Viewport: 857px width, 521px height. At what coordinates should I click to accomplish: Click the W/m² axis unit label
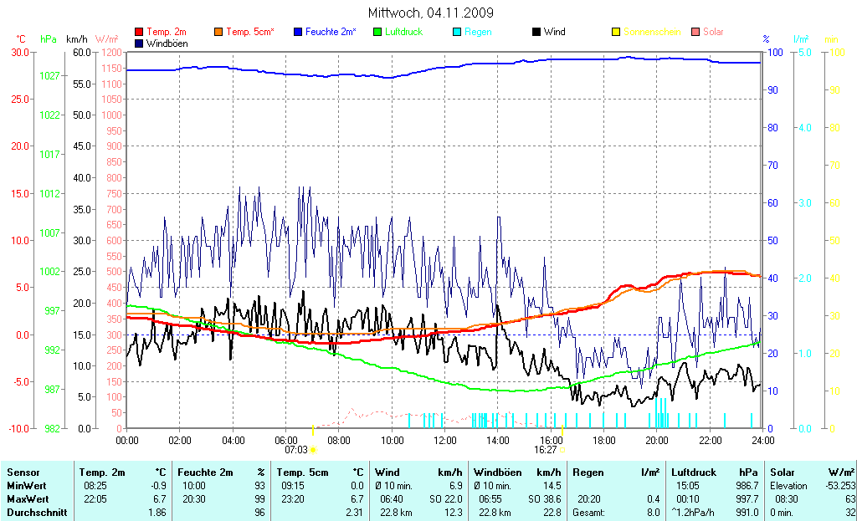pos(106,39)
